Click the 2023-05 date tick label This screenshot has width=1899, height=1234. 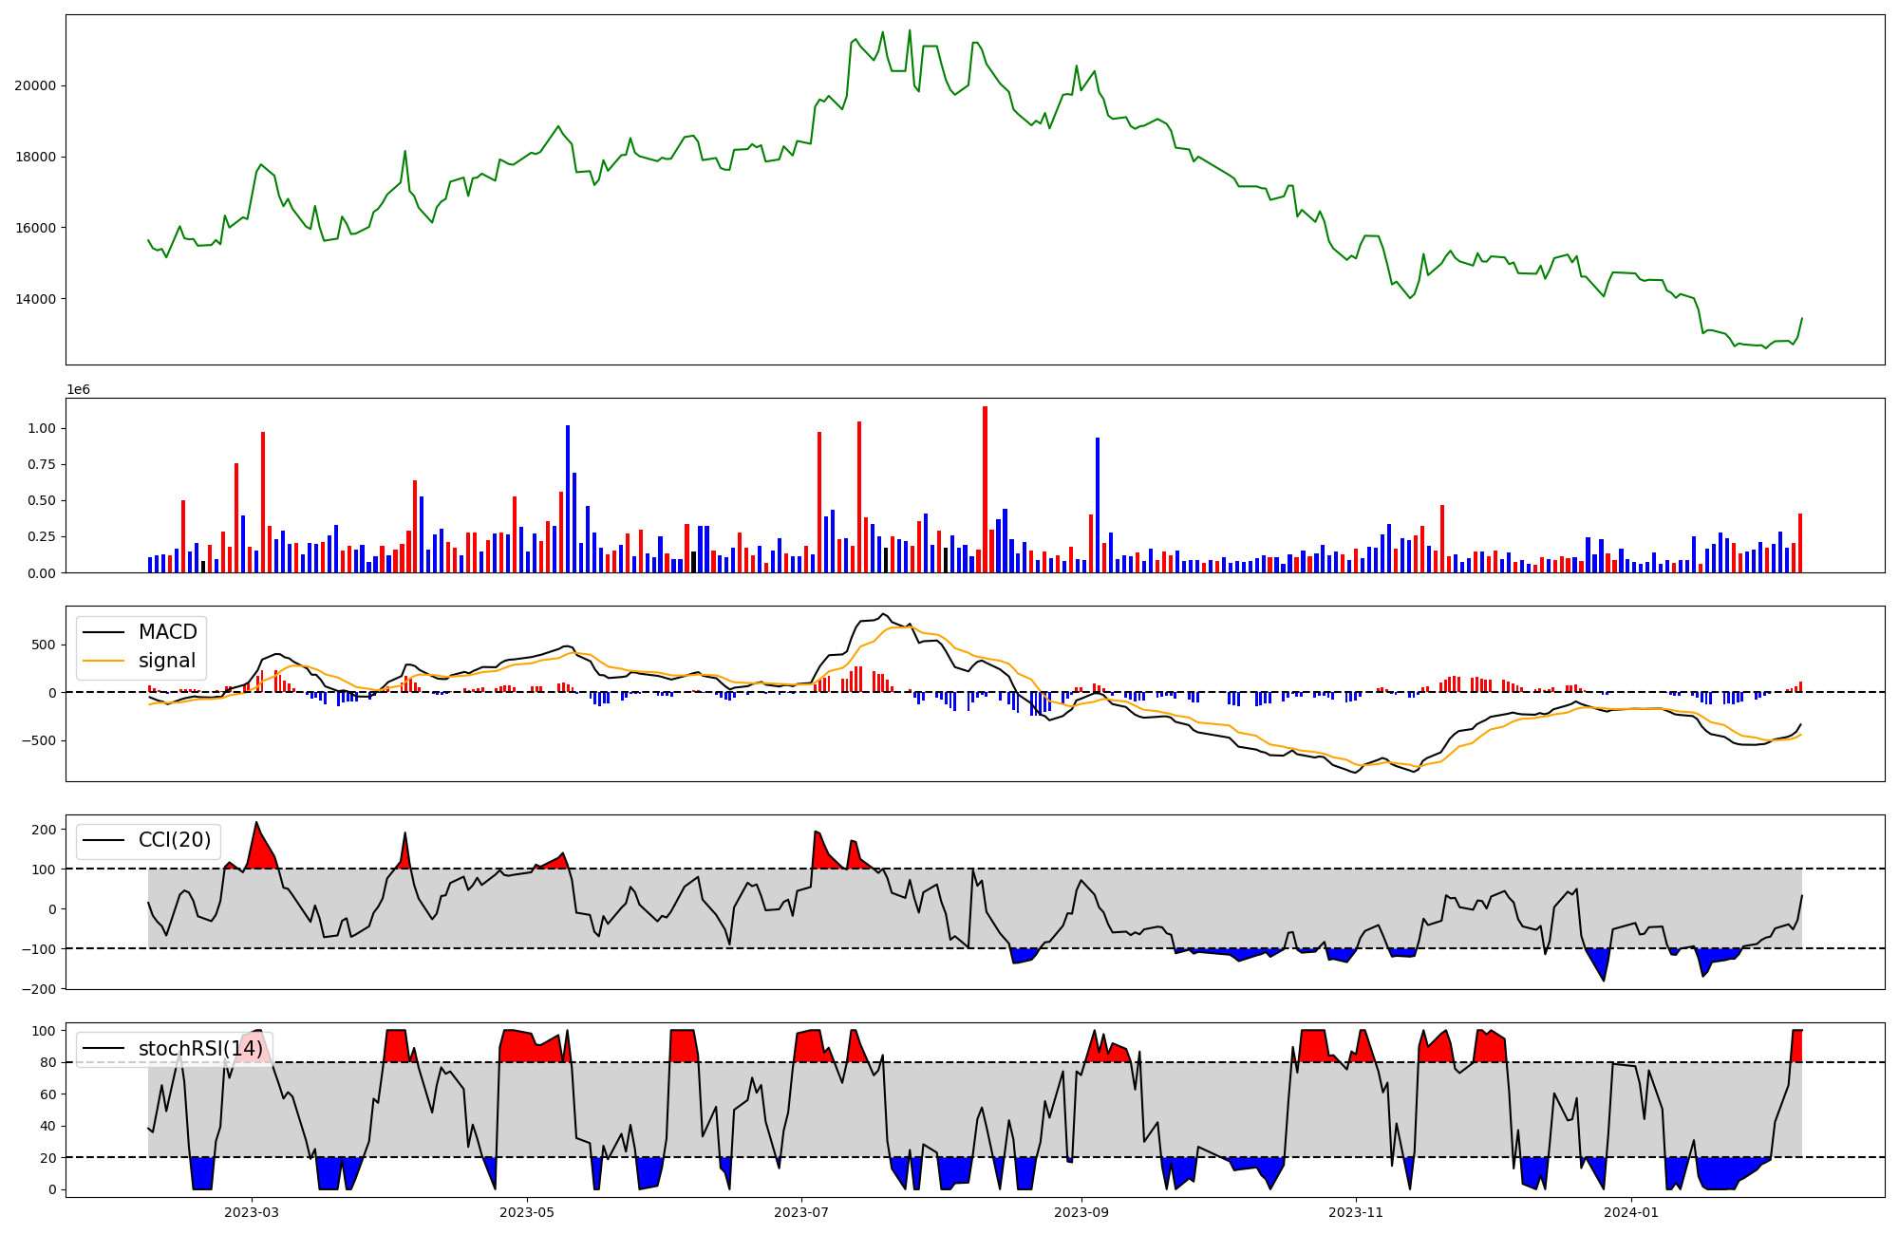[527, 1212]
